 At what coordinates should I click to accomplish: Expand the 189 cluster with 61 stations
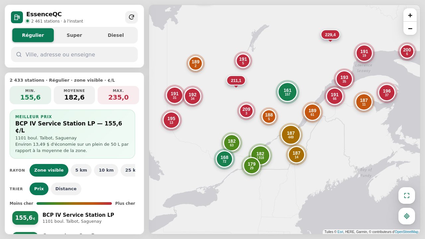(x=312, y=112)
